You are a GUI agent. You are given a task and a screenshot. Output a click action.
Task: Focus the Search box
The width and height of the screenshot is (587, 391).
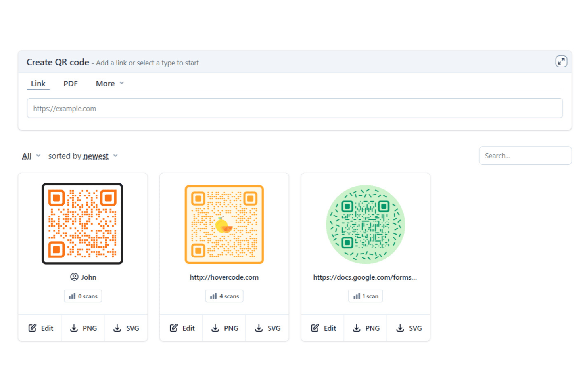point(525,156)
